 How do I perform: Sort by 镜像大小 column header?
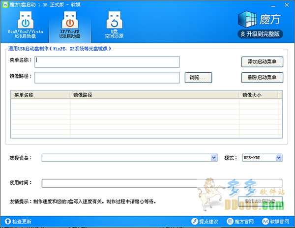click(259, 95)
